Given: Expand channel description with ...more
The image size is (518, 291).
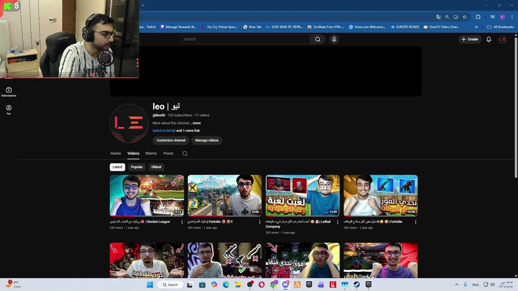Looking at the screenshot, I should [195, 123].
